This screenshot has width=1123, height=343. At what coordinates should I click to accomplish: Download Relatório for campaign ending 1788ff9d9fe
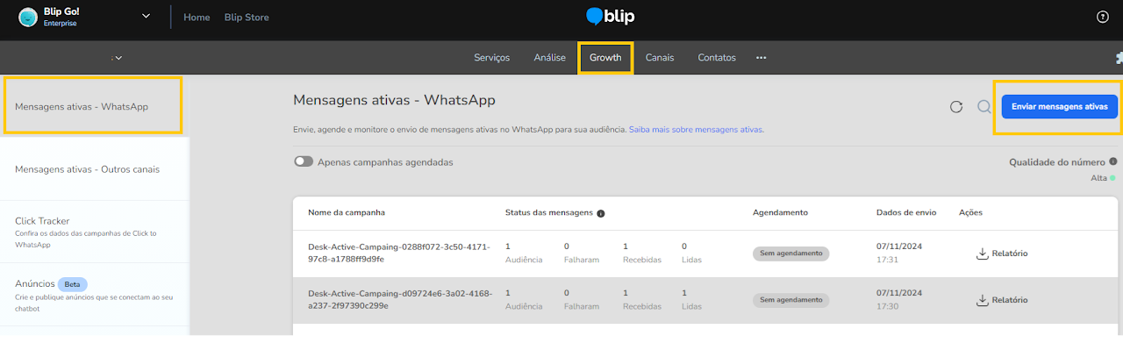click(1001, 254)
